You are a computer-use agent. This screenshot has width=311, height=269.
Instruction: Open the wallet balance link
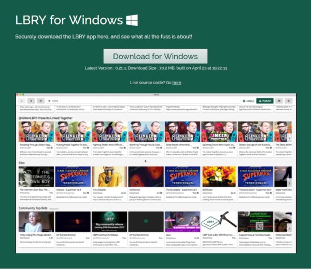pos(248,101)
